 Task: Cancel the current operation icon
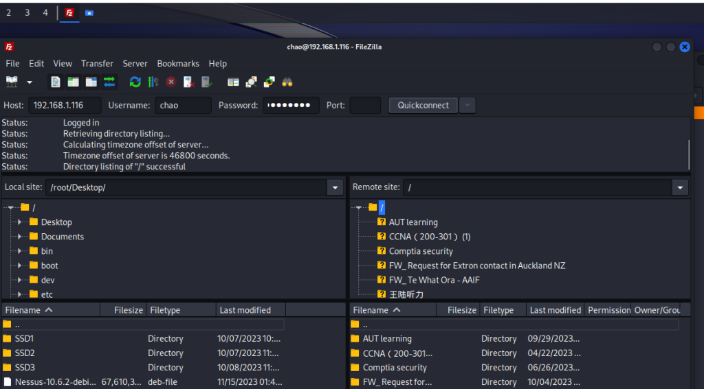click(x=171, y=82)
